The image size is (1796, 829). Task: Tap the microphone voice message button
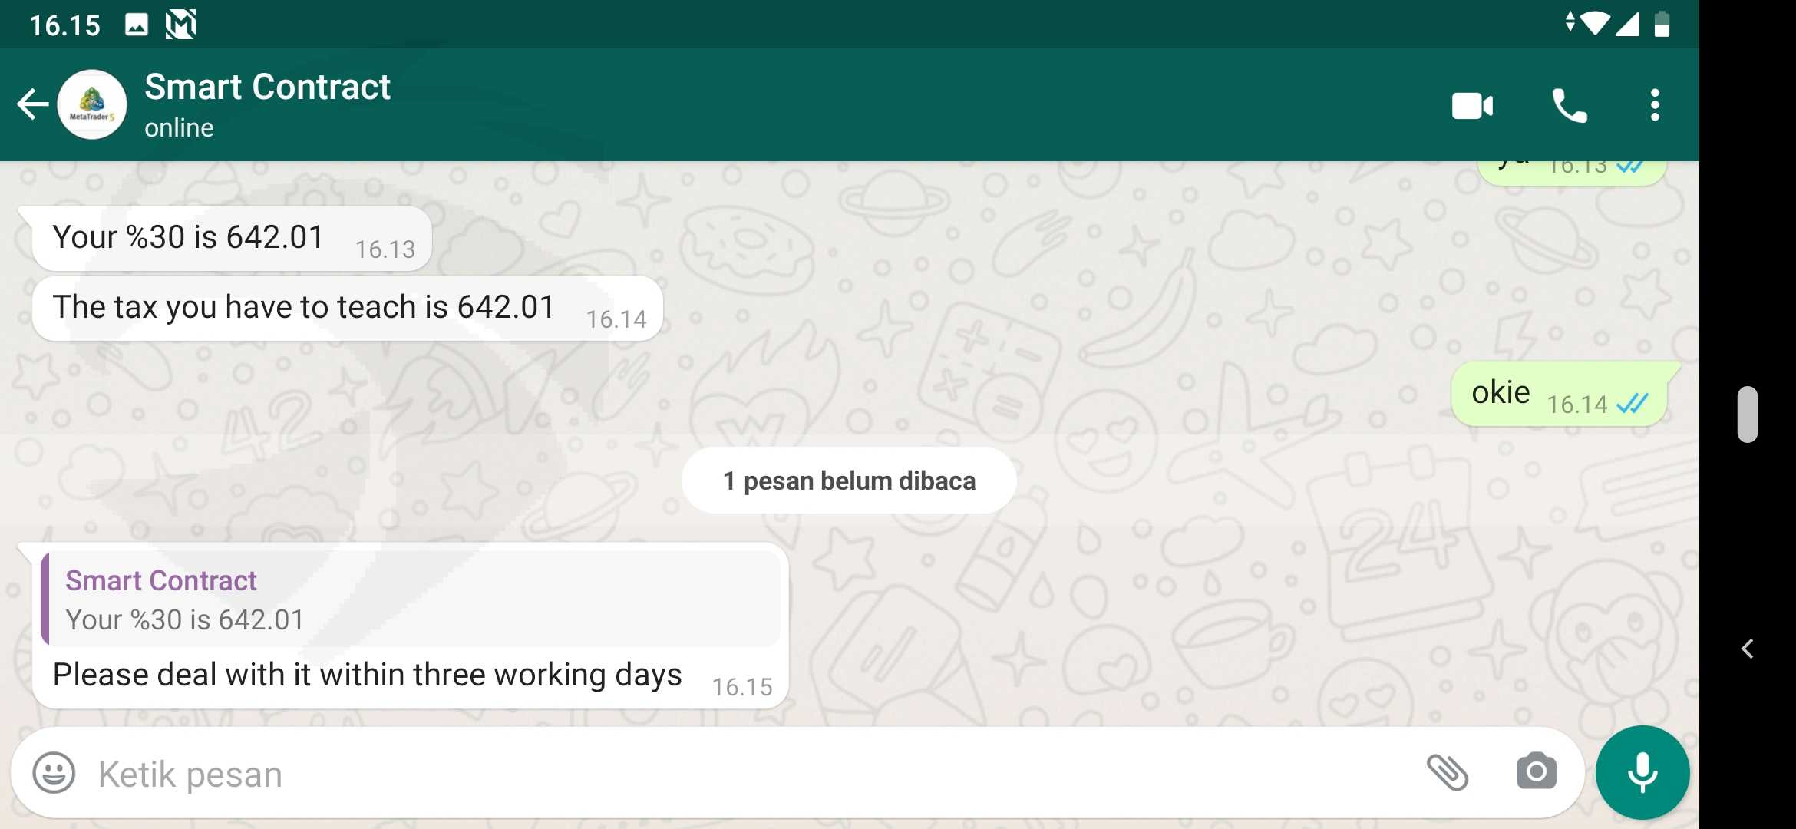[1642, 772]
